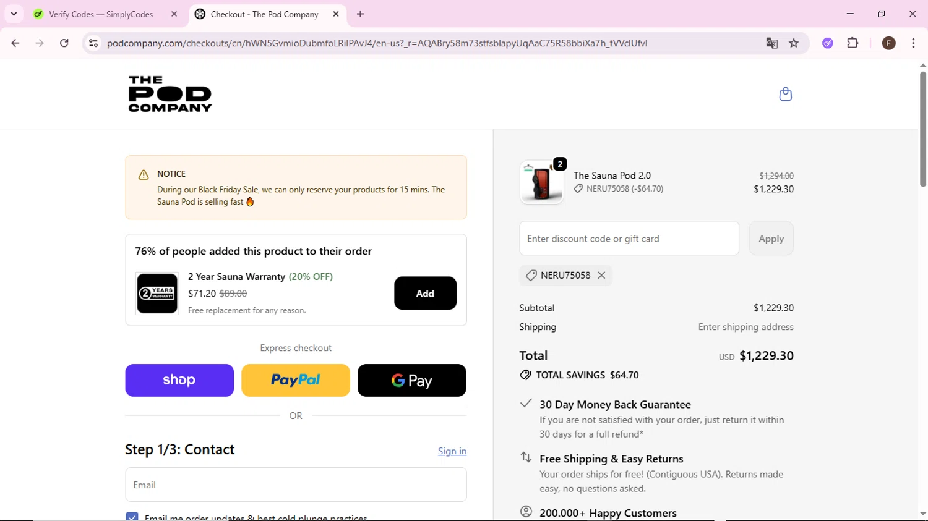Click the '(20% OFF)' warranty label

(311, 277)
